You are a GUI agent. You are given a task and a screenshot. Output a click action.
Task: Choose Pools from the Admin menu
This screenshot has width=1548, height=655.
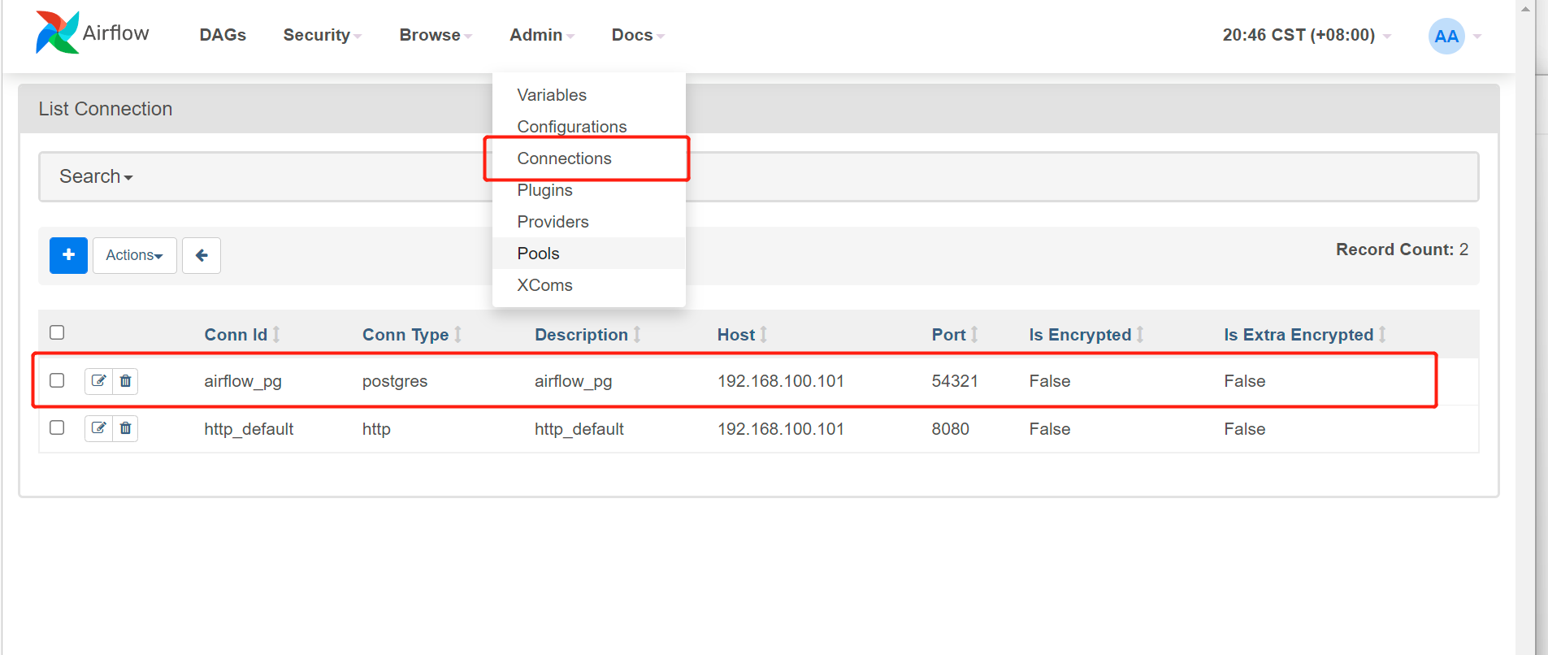point(538,254)
